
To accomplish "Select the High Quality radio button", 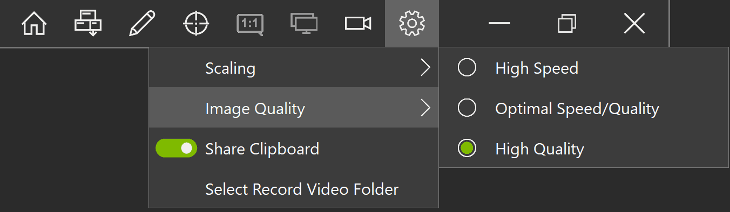I will point(467,149).
